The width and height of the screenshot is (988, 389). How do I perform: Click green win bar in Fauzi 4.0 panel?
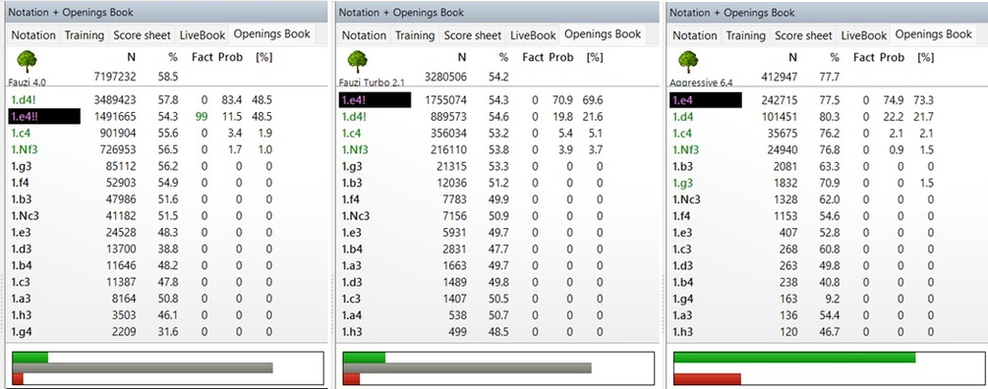pyautogui.click(x=30, y=357)
